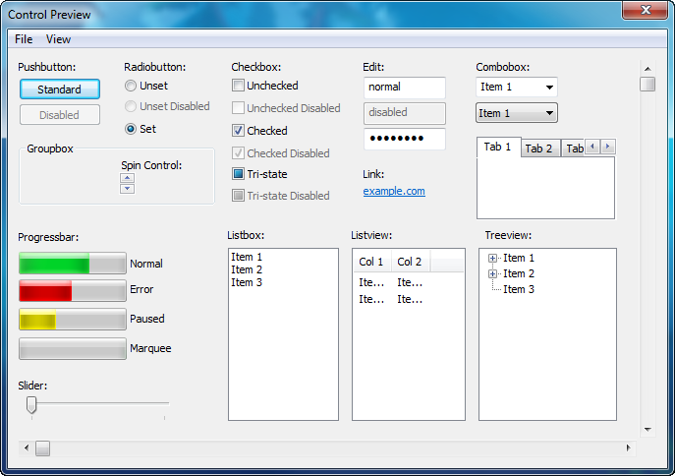Click into the 'normal' edit field
675x476 pixels.
405,88
